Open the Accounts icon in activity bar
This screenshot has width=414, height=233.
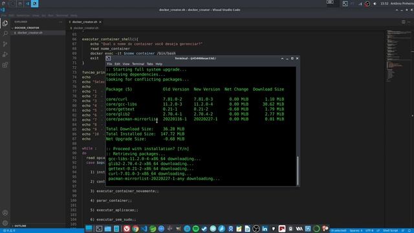[x=5, y=213]
